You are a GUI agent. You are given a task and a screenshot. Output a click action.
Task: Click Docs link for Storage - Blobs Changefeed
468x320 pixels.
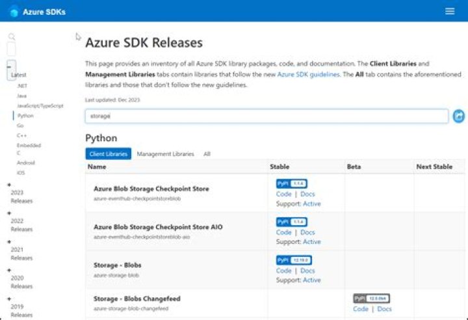[x=384, y=309]
